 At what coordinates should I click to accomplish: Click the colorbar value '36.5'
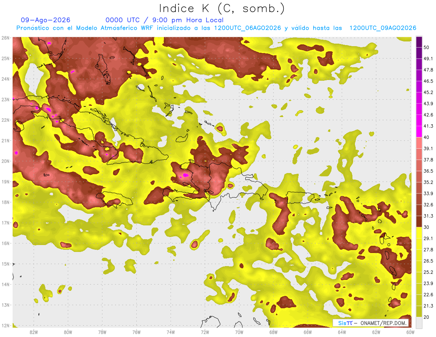pyautogui.click(x=429, y=171)
